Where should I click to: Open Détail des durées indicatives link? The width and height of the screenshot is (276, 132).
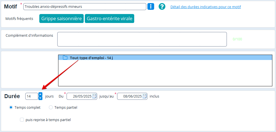point(206,7)
